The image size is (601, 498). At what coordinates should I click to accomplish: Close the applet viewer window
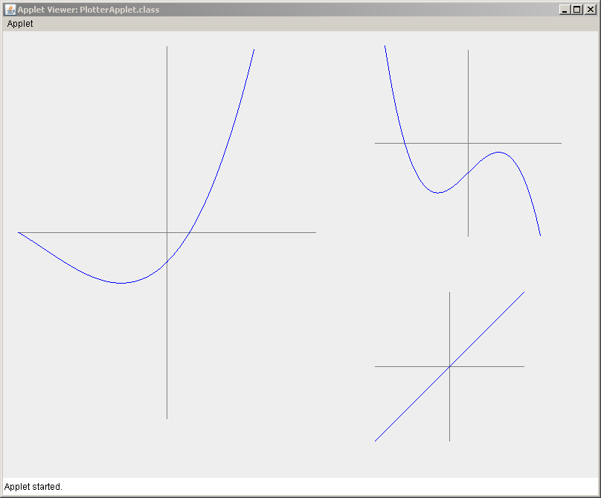[x=590, y=9]
